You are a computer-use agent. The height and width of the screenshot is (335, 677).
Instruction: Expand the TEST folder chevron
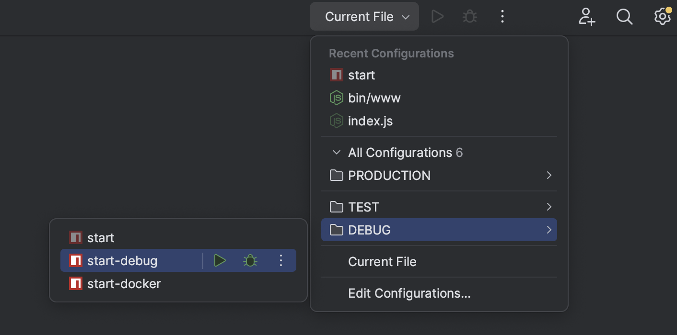tap(549, 207)
